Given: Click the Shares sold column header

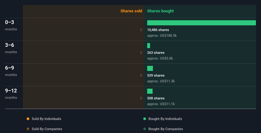Looking at the screenshot, I should pyautogui.click(x=131, y=11).
